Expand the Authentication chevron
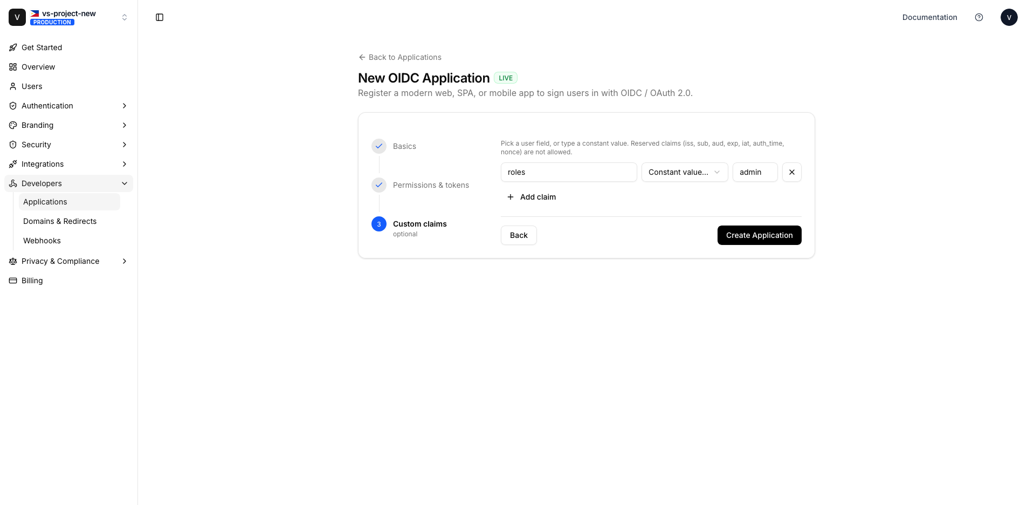Image resolution: width=1034 pixels, height=505 pixels. coord(125,106)
